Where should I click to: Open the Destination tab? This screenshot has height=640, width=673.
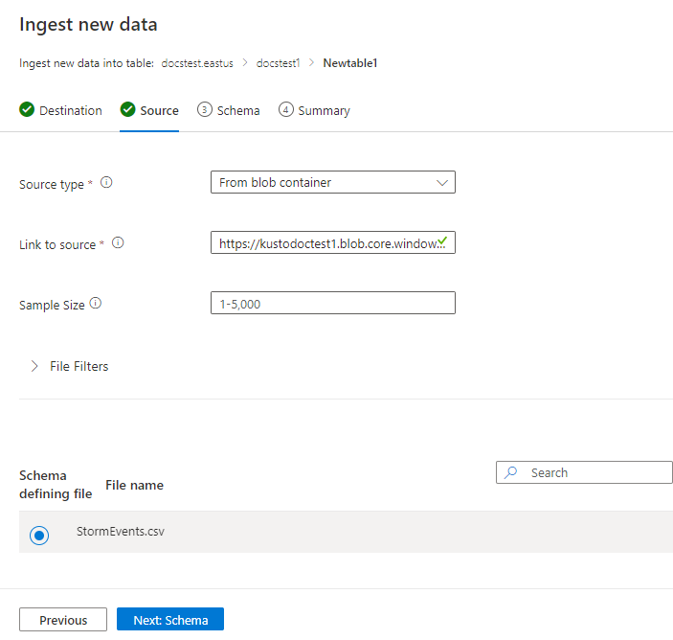tap(70, 110)
